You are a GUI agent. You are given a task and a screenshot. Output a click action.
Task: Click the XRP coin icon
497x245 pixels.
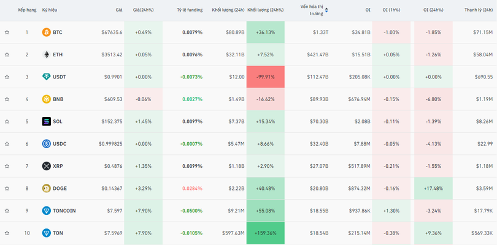click(46, 166)
